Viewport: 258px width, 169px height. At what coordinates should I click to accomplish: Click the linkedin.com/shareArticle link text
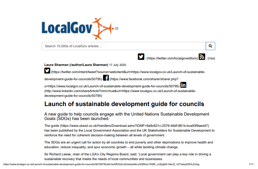coord(120,93)
